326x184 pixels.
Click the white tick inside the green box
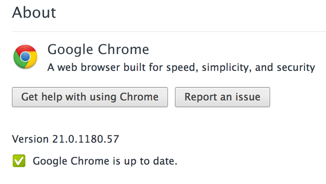(x=19, y=160)
